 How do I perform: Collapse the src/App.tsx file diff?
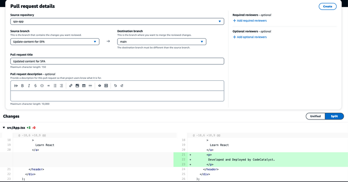pos(4,128)
